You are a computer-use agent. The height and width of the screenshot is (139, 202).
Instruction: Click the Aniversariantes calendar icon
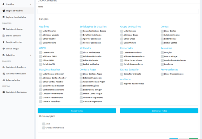tap(3, 80)
